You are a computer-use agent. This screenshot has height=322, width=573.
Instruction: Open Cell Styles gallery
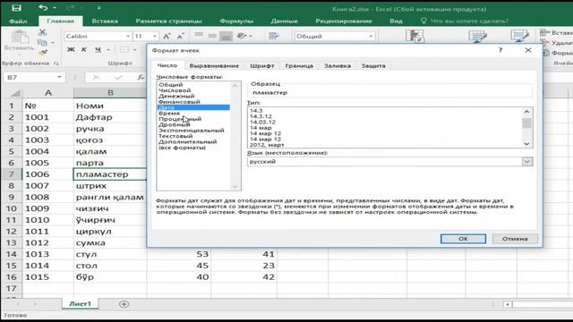pyautogui.click(x=519, y=36)
